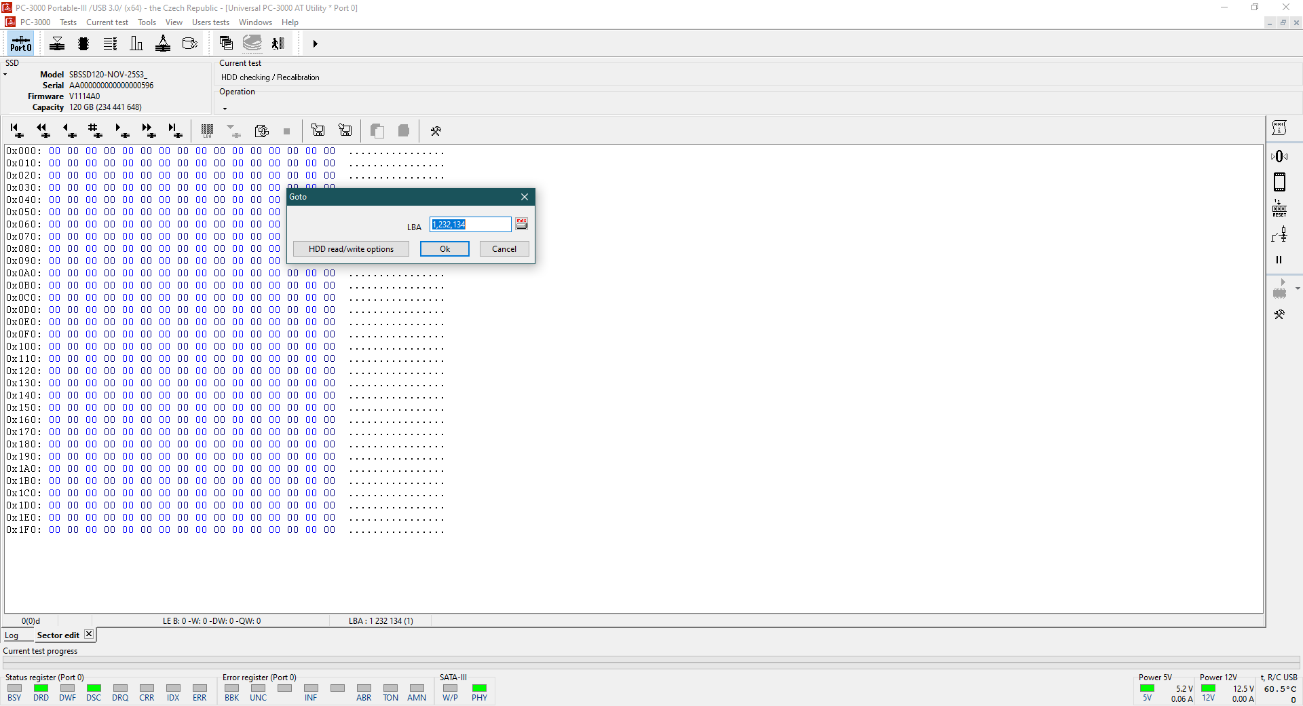The height and width of the screenshot is (706, 1303).
Task: Open sector editor settings hammer-wrench icon
Action: click(x=436, y=131)
